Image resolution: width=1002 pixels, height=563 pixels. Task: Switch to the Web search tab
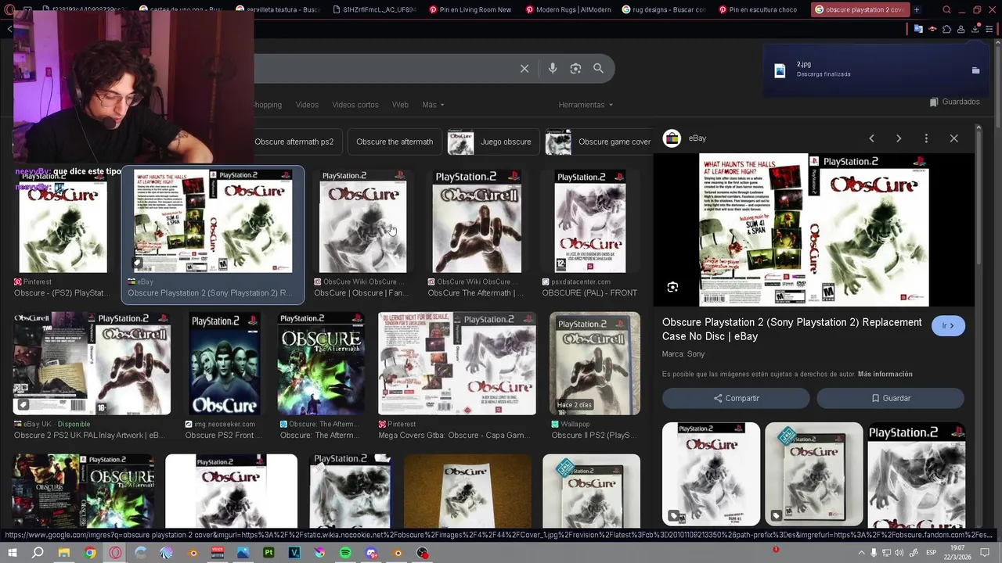400,105
